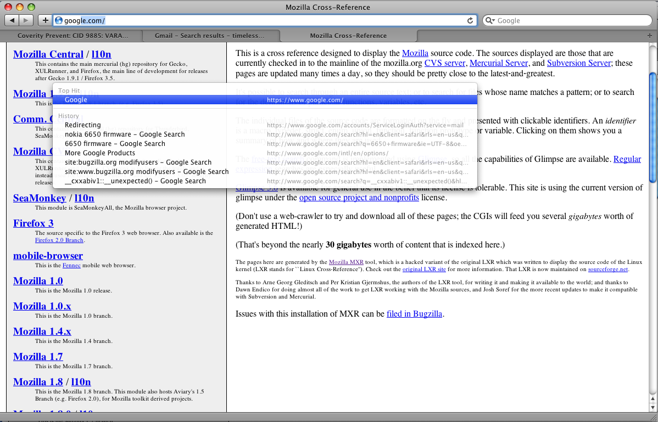658x422 pixels.
Task: Follow the Mozilla MXR link
Action: [x=346, y=262]
